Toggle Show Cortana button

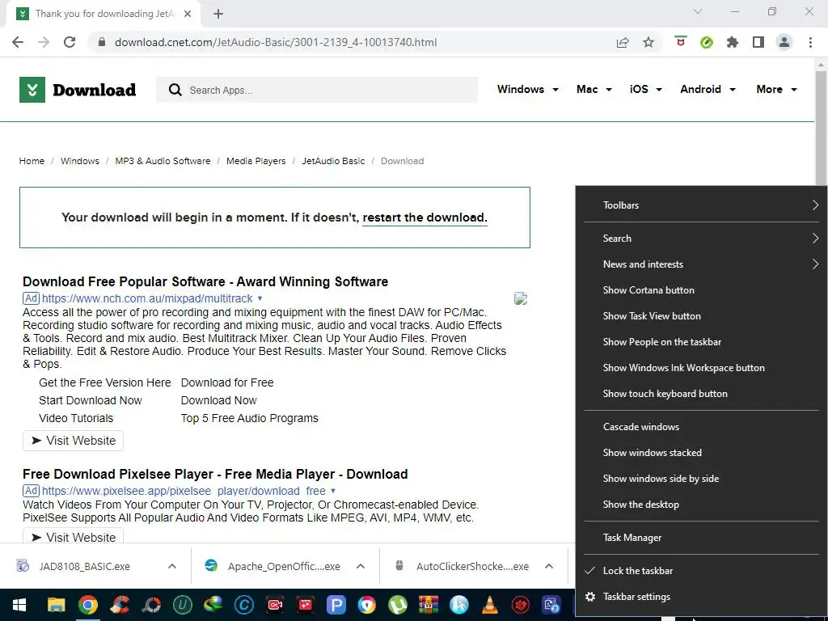(x=701, y=290)
